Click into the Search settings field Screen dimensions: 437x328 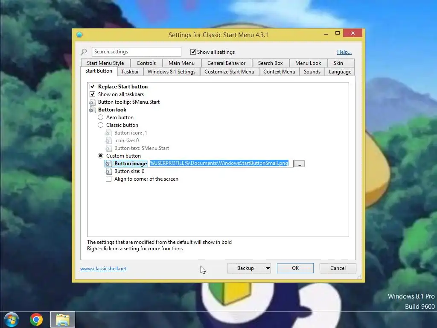tap(136, 52)
